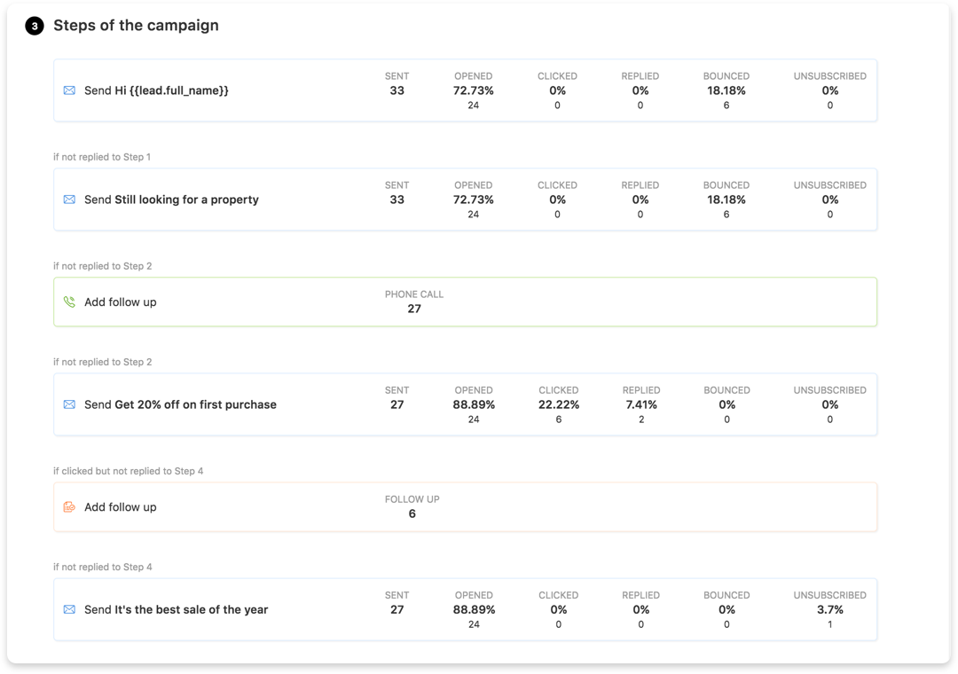Open Get 20% off on first purchase email

[x=180, y=404]
